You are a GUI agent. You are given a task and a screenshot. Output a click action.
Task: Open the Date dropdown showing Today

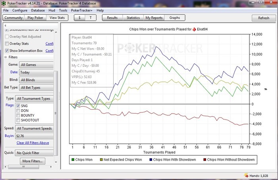coord(37,72)
